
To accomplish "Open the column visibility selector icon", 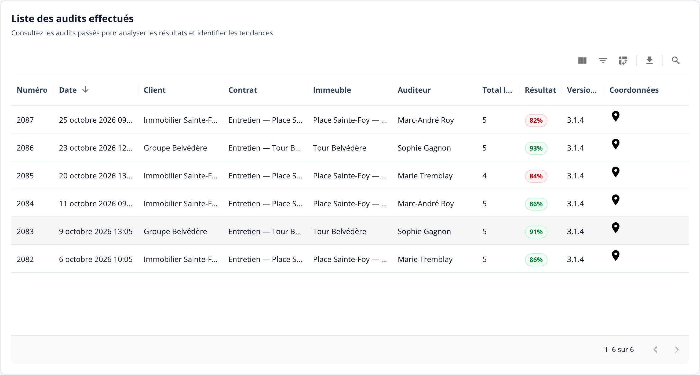I will pyautogui.click(x=582, y=61).
